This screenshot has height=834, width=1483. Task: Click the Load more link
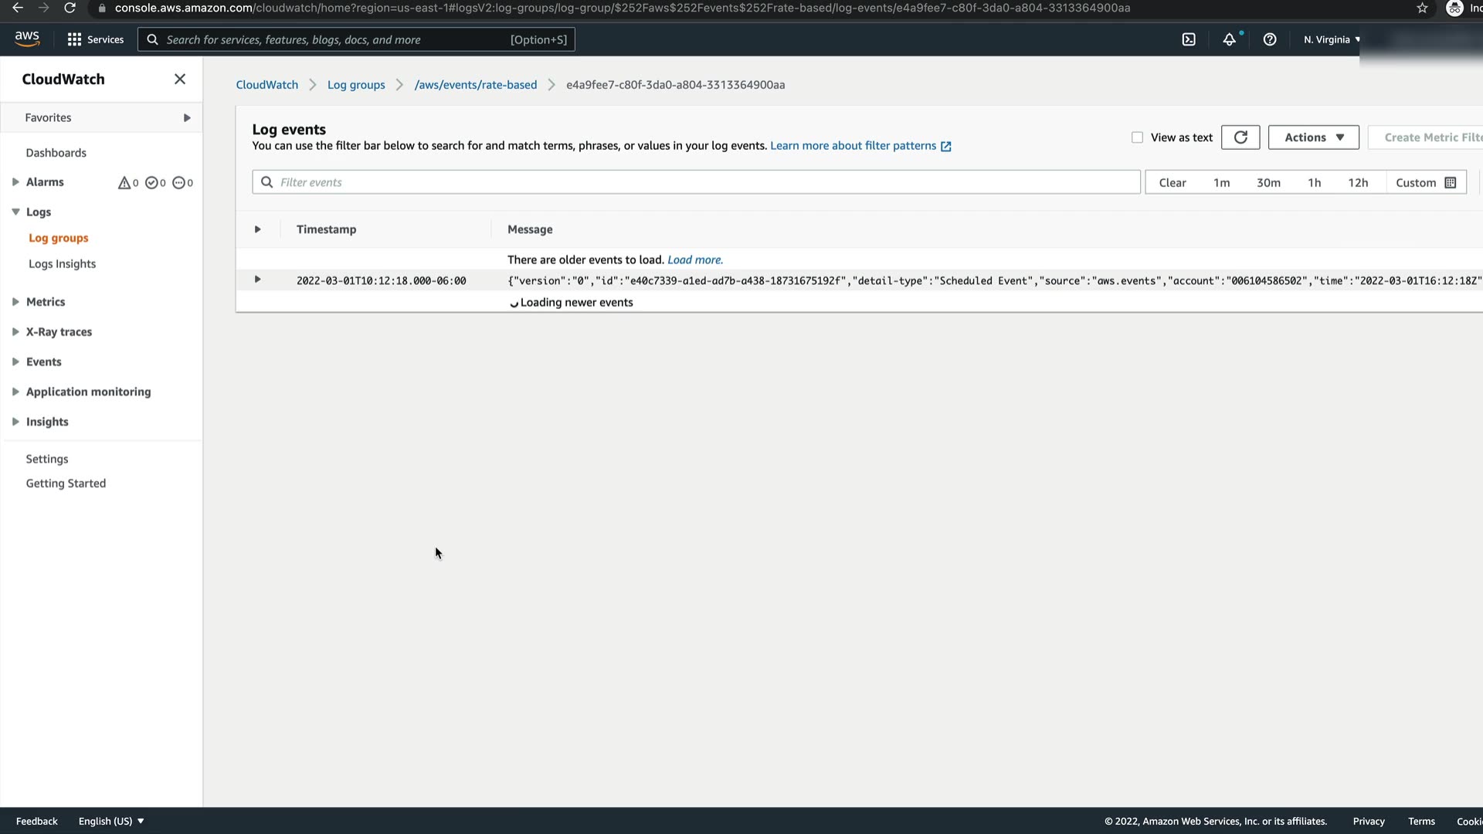point(694,260)
